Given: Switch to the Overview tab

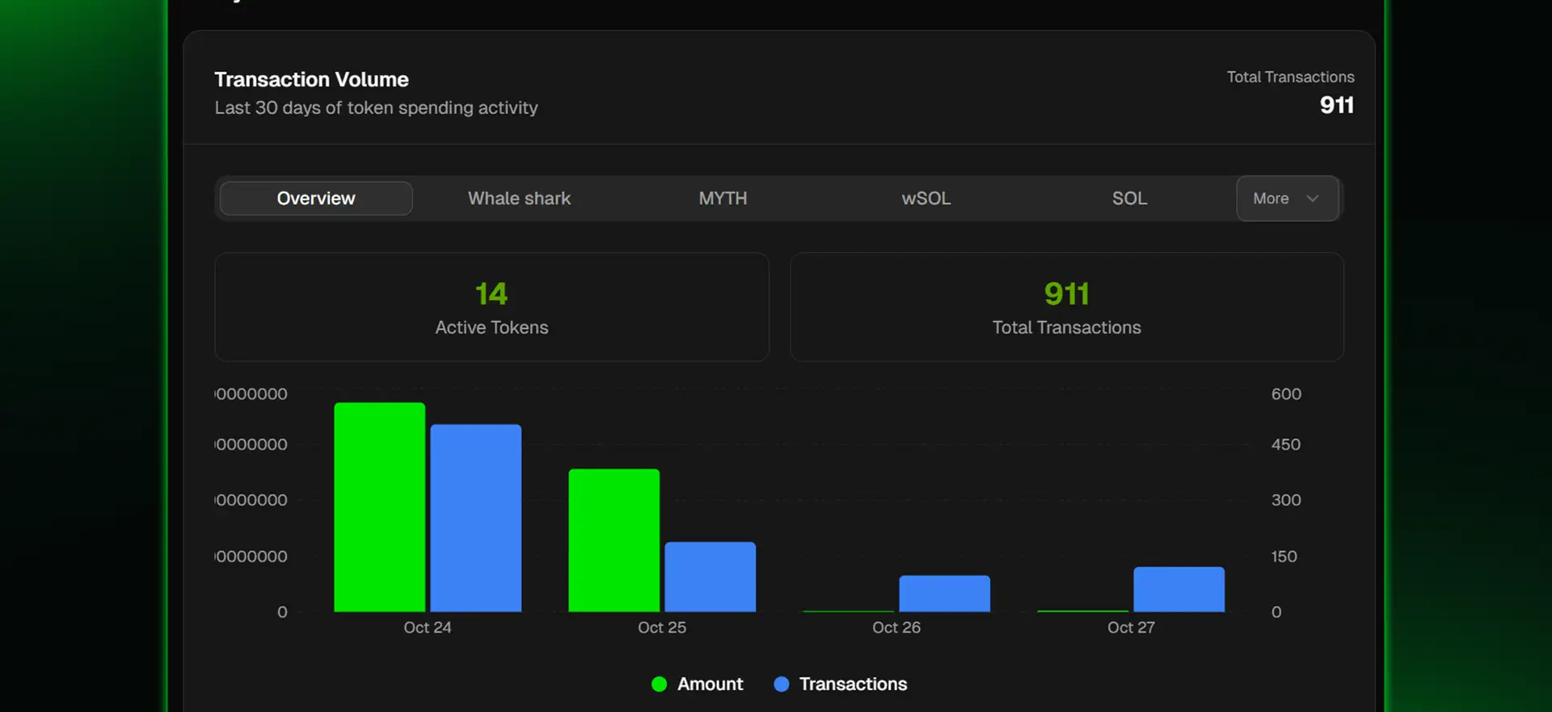Looking at the screenshot, I should 316,198.
